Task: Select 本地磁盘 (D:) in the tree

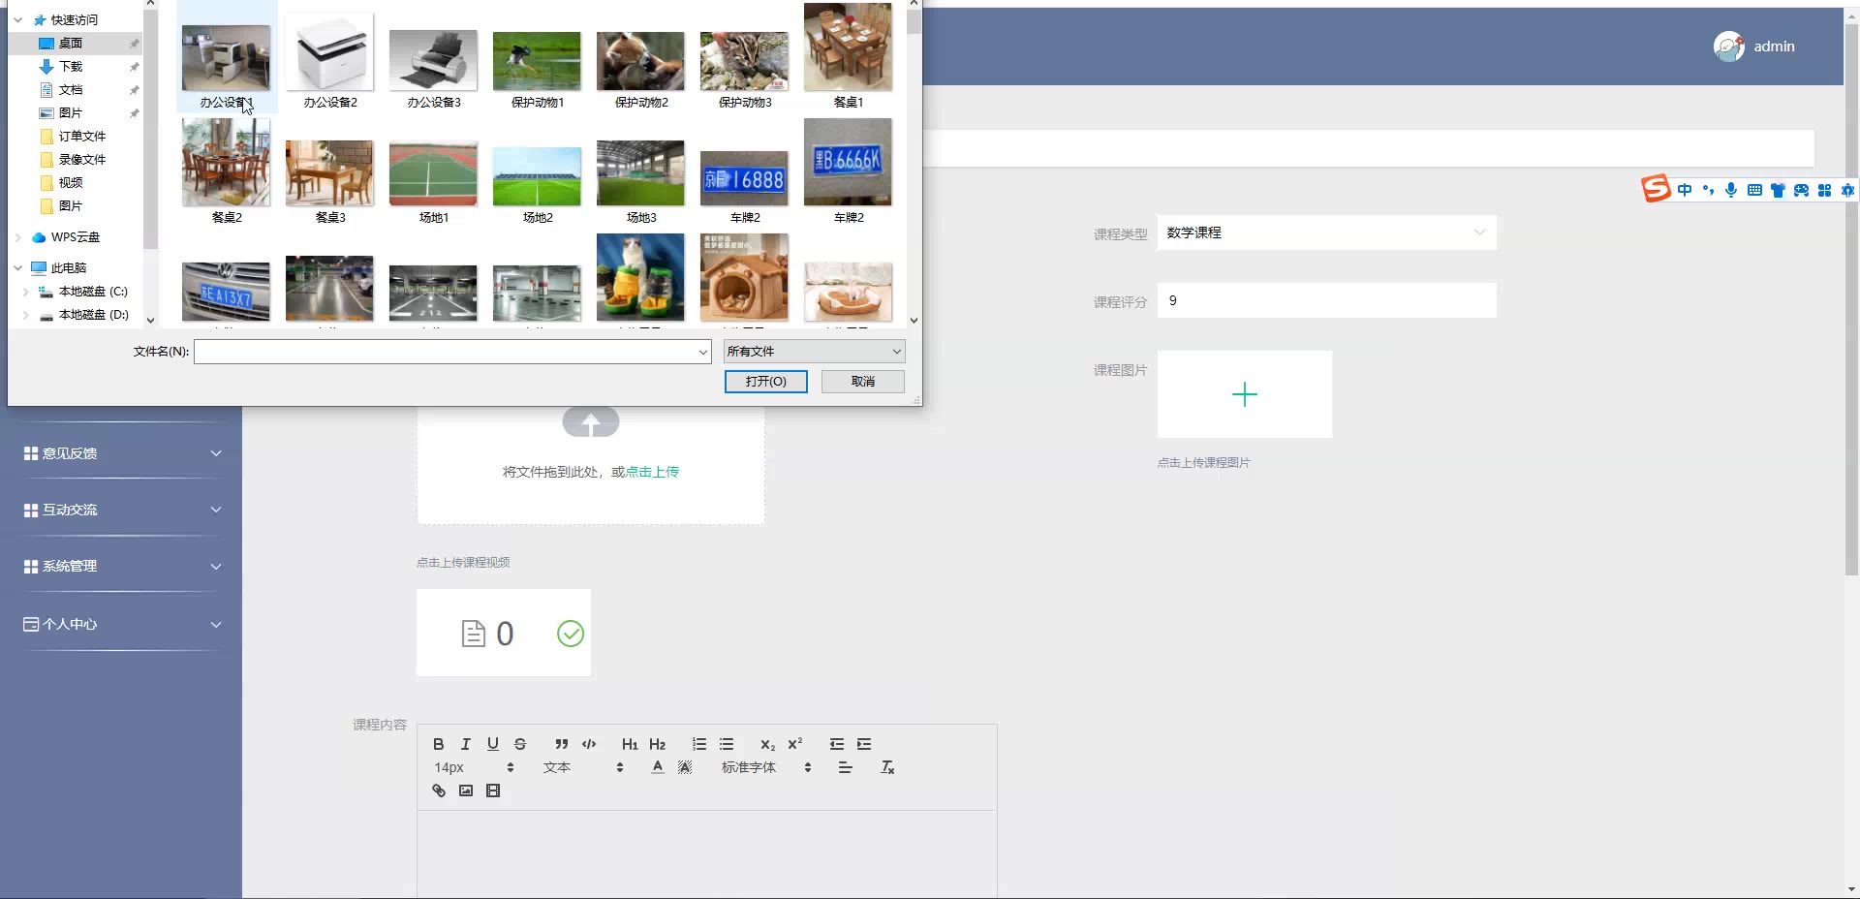Action: 93,315
